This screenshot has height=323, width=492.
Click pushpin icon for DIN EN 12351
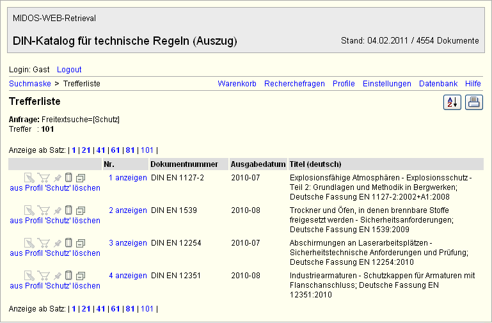pyautogui.click(x=58, y=276)
